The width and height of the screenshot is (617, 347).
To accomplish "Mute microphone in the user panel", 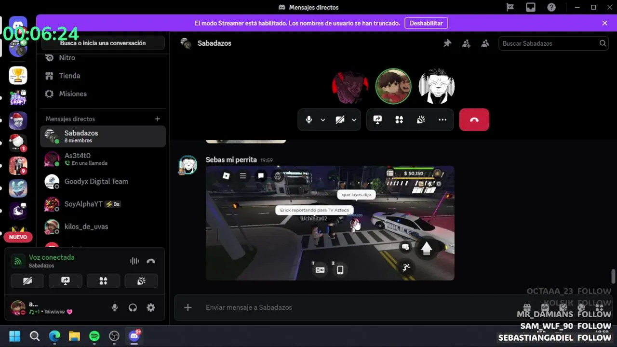I will pos(115,307).
